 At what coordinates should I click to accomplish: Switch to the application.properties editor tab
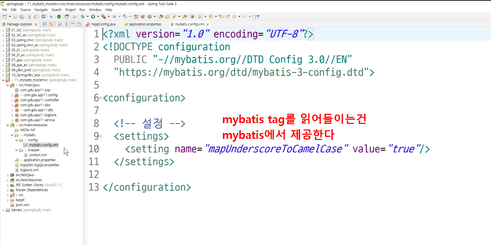(x=143, y=24)
